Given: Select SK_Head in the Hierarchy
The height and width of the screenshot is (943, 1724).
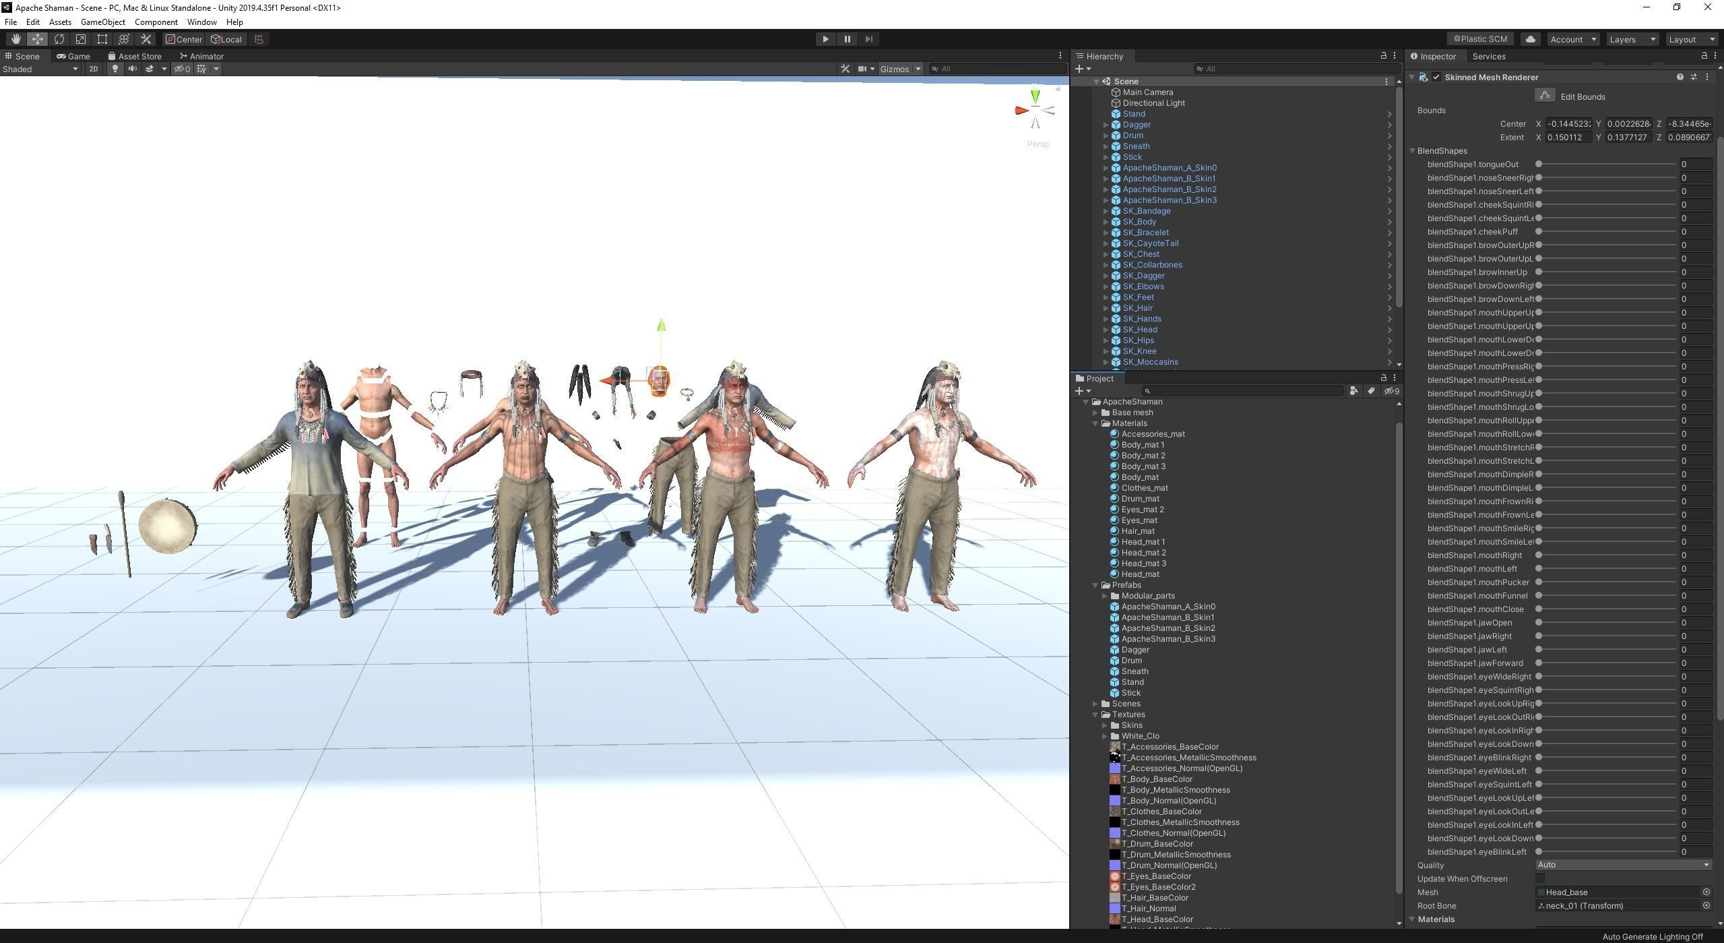Looking at the screenshot, I should click(1139, 330).
